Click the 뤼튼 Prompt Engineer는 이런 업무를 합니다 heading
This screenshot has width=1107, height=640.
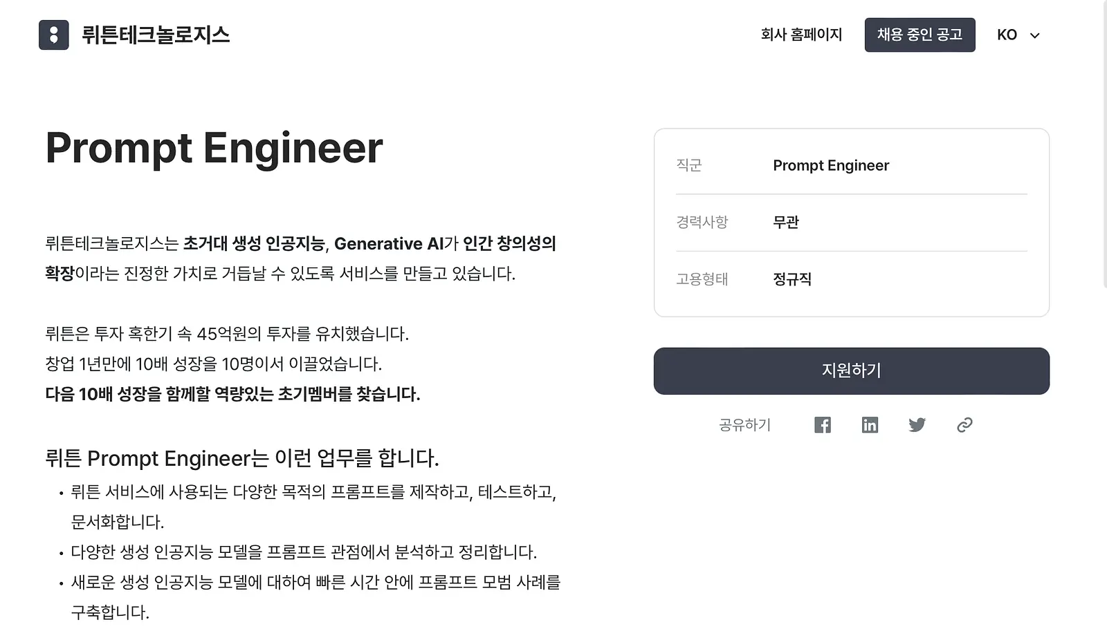tap(242, 458)
